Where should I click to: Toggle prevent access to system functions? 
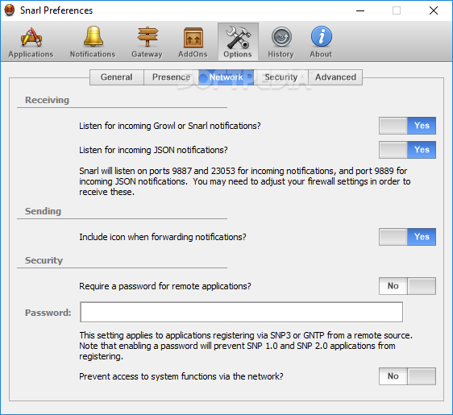(407, 376)
